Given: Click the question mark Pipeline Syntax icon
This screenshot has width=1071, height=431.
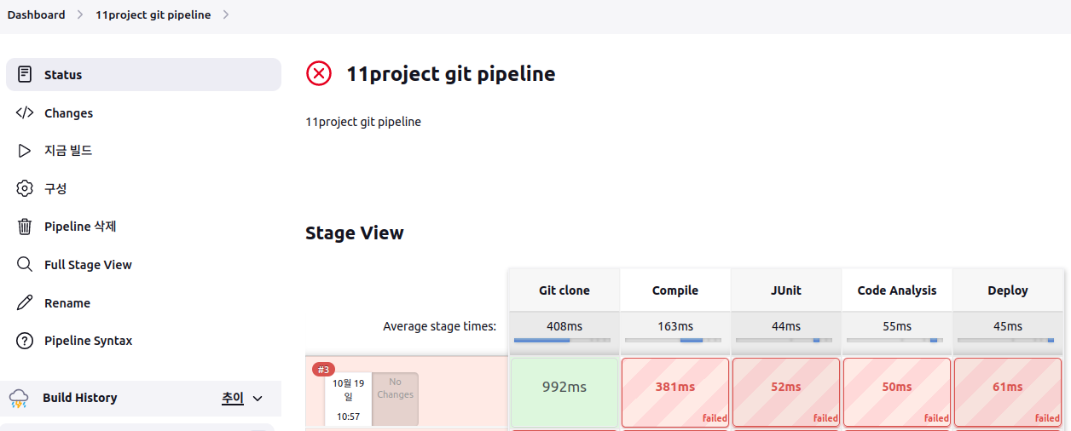Looking at the screenshot, I should [x=25, y=341].
